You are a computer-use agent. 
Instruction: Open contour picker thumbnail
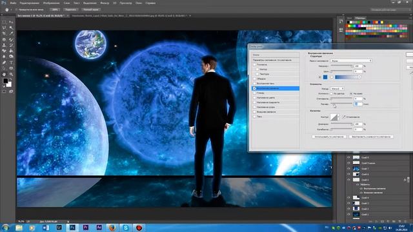334,117
